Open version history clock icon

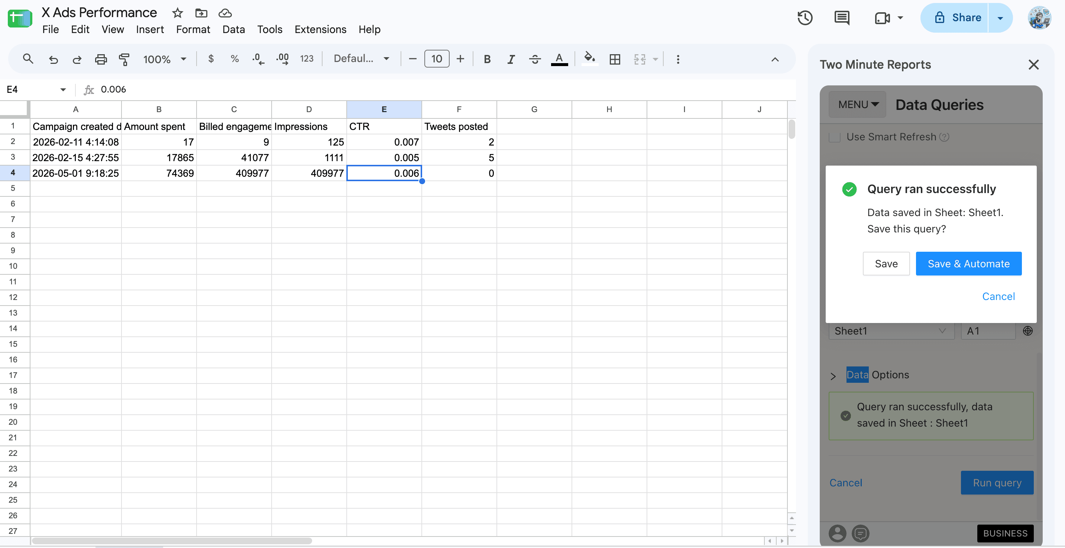click(x=805, y=18)
